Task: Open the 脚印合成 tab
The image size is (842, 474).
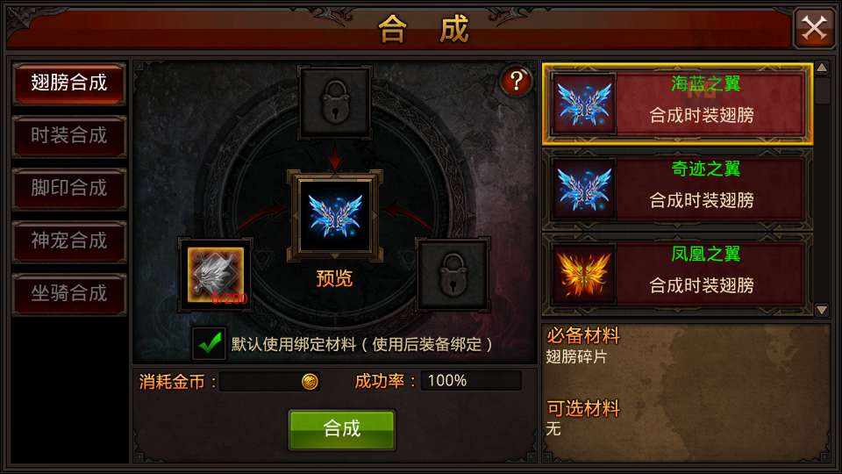Action: pos(69,189)
